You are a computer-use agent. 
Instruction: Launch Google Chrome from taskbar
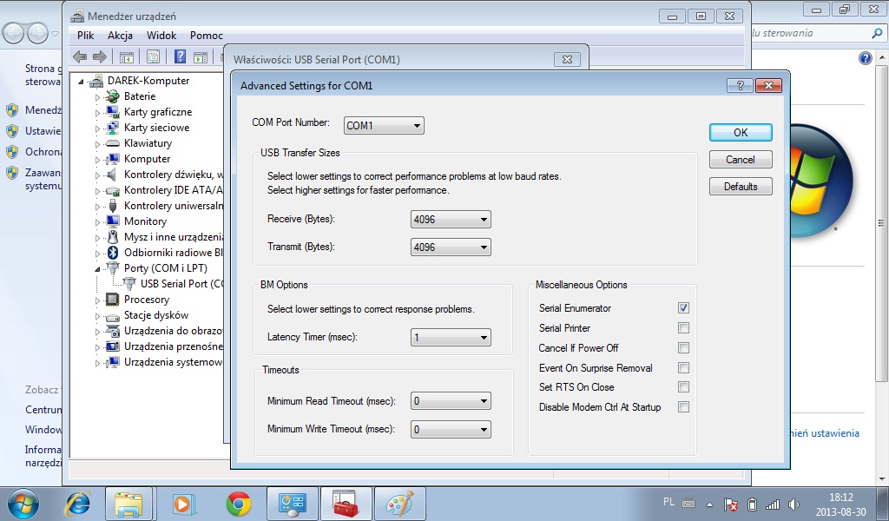[239, 504]
